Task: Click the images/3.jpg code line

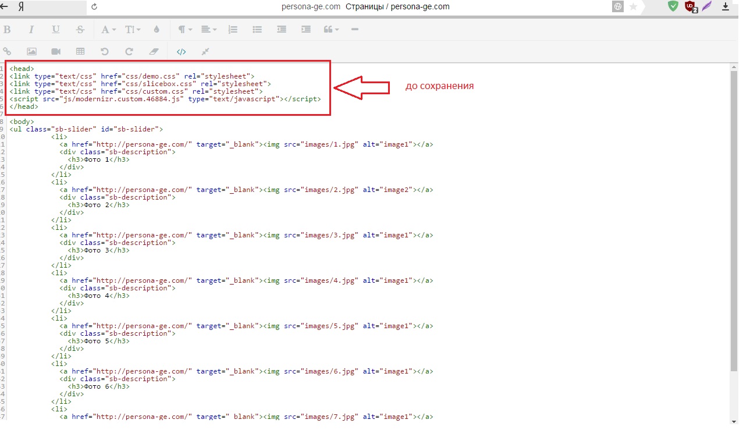Action: pos(246,235)
